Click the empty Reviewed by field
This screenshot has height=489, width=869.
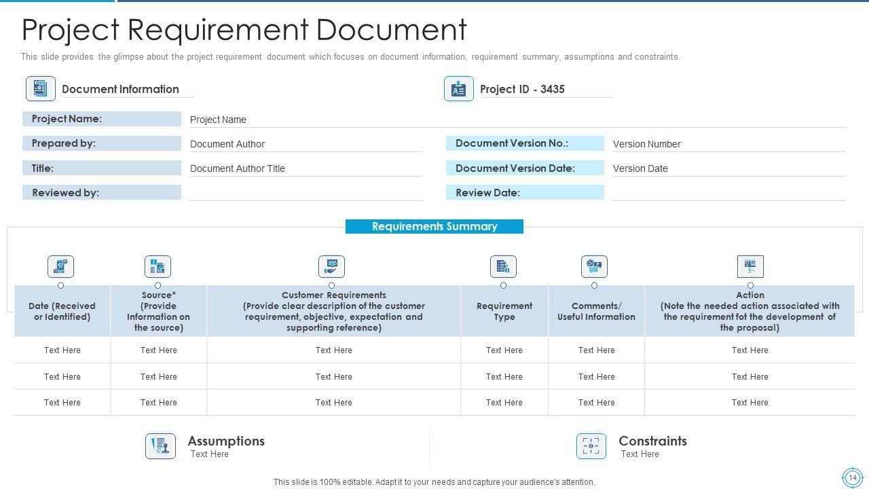(x=306, y=193)
